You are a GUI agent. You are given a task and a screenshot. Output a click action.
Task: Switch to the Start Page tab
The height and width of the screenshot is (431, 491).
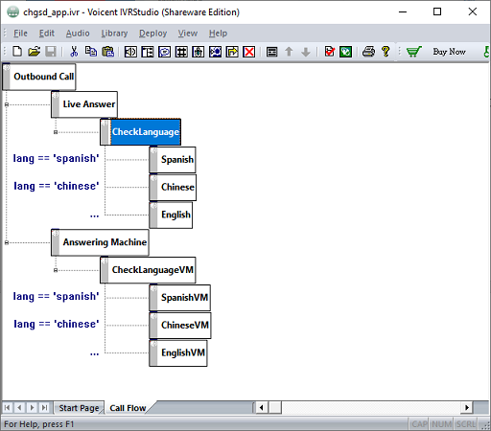(x=79, y=408)
